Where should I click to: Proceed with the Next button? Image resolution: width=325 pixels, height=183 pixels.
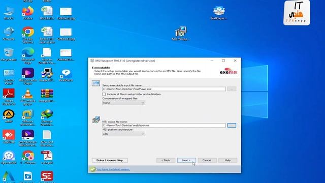pyautogui.click(x=186, y=160)
